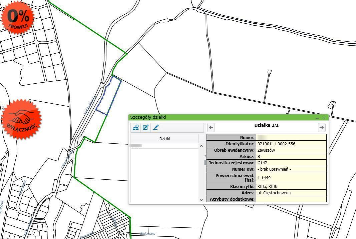The width and height of the screenshot is (356, 239).
Task: Click the edit note icon in toolbar
Action: click(145, 128)
